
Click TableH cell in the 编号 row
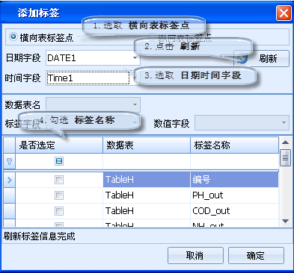tap(147, 180)
